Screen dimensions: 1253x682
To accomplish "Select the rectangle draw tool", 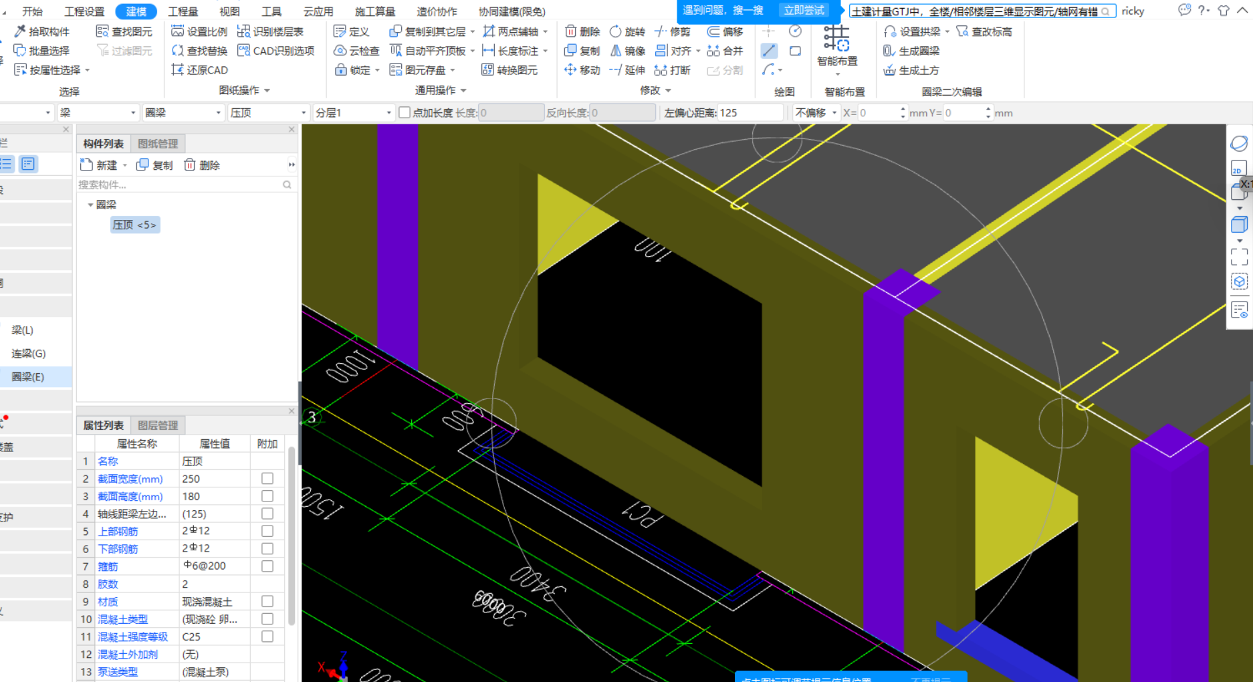I will [x=795, y=51].
